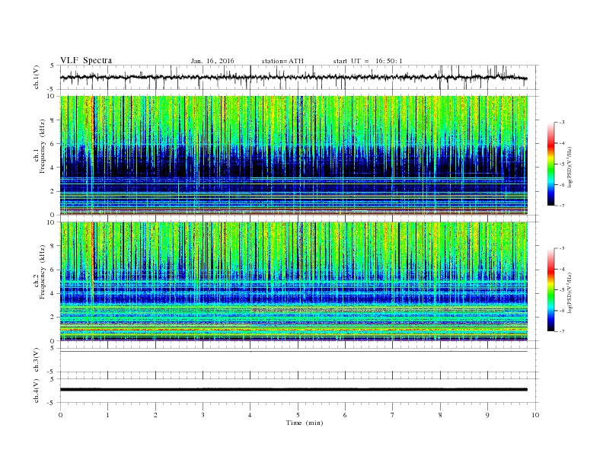Select the date text "Jan. 16, 2016"
Screen dimensions: 603x466
(x=212, y=61)
